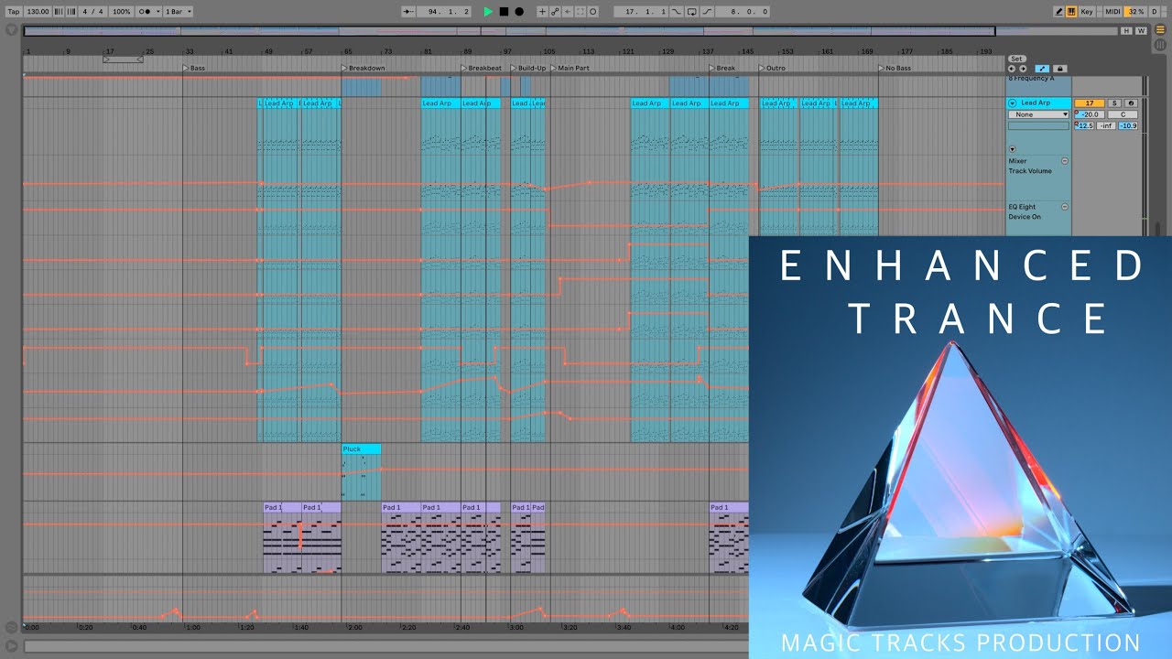
Task: Remove the Mixer Track Volume automation lane
Action: 1065,161
